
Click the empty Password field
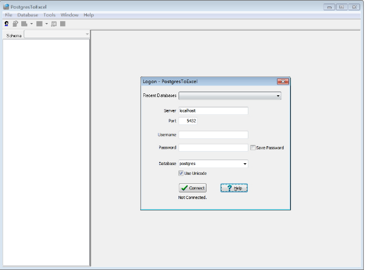tap(213, 147)
